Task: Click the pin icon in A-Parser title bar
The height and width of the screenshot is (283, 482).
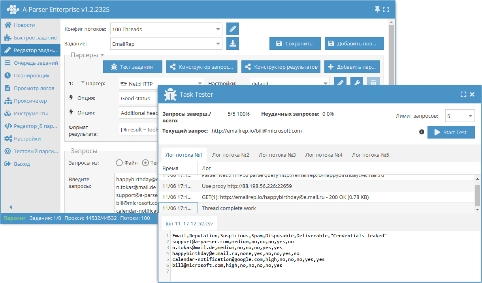Action: click(x=377, y=9)
